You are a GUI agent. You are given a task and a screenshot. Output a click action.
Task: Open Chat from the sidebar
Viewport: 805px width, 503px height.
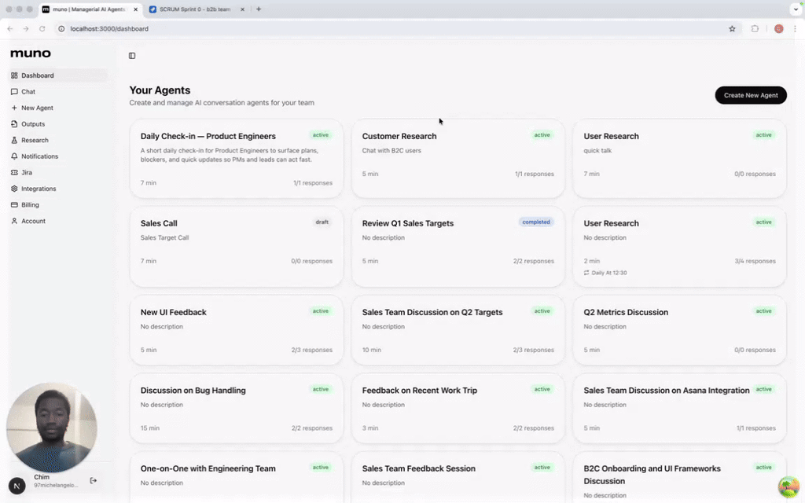pyautogui.click(x=28, y=92)
